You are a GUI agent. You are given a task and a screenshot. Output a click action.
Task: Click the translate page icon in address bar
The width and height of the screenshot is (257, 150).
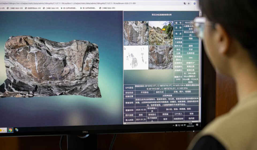[x=184, y=3]
